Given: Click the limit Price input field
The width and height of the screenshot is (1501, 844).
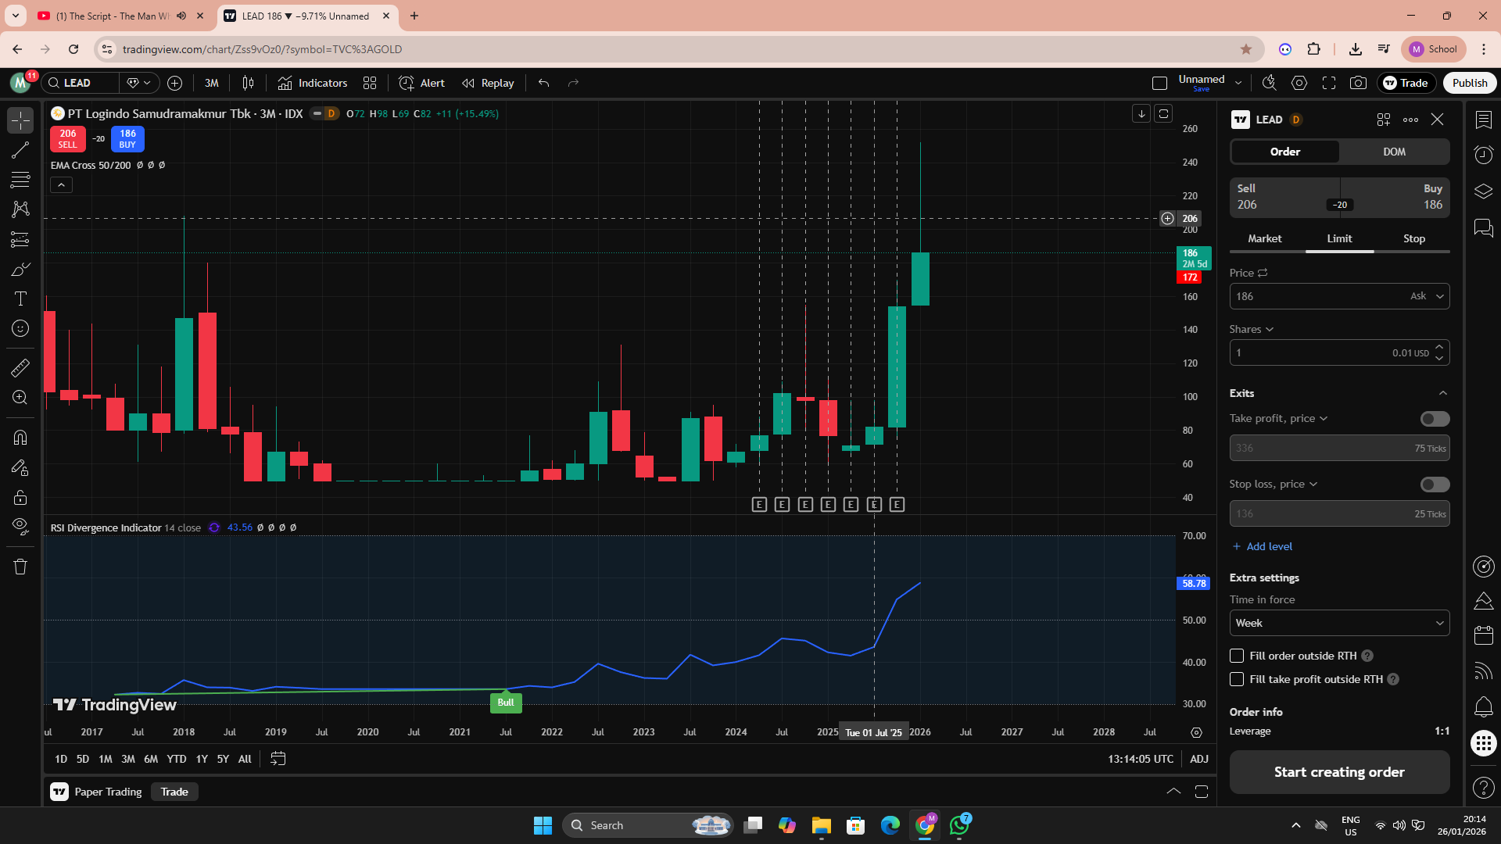Looking at the screenshot, I should [x=1313, y=296].
